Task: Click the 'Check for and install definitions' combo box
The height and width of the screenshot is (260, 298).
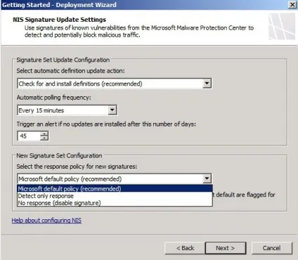Action: [115, 84]
